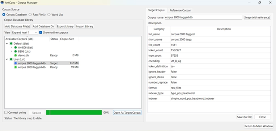Click the green dot of corpus 2020 tagged.db
Screen dimensions: 276x131
[x=16, y=67]
